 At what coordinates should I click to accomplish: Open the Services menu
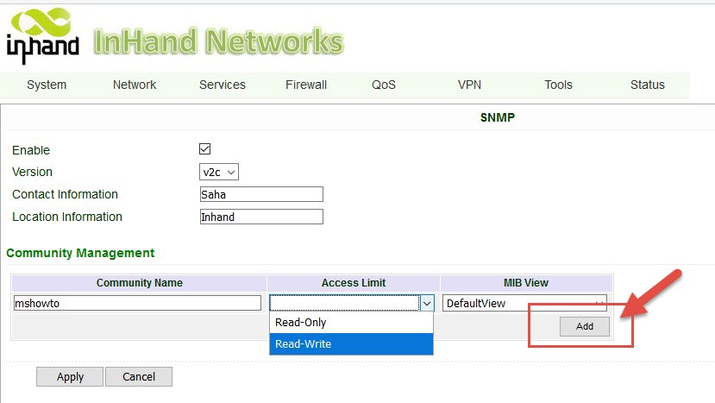pos(223,85)
